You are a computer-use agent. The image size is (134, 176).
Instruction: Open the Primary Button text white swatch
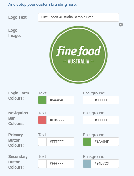[x=43, y=142]
